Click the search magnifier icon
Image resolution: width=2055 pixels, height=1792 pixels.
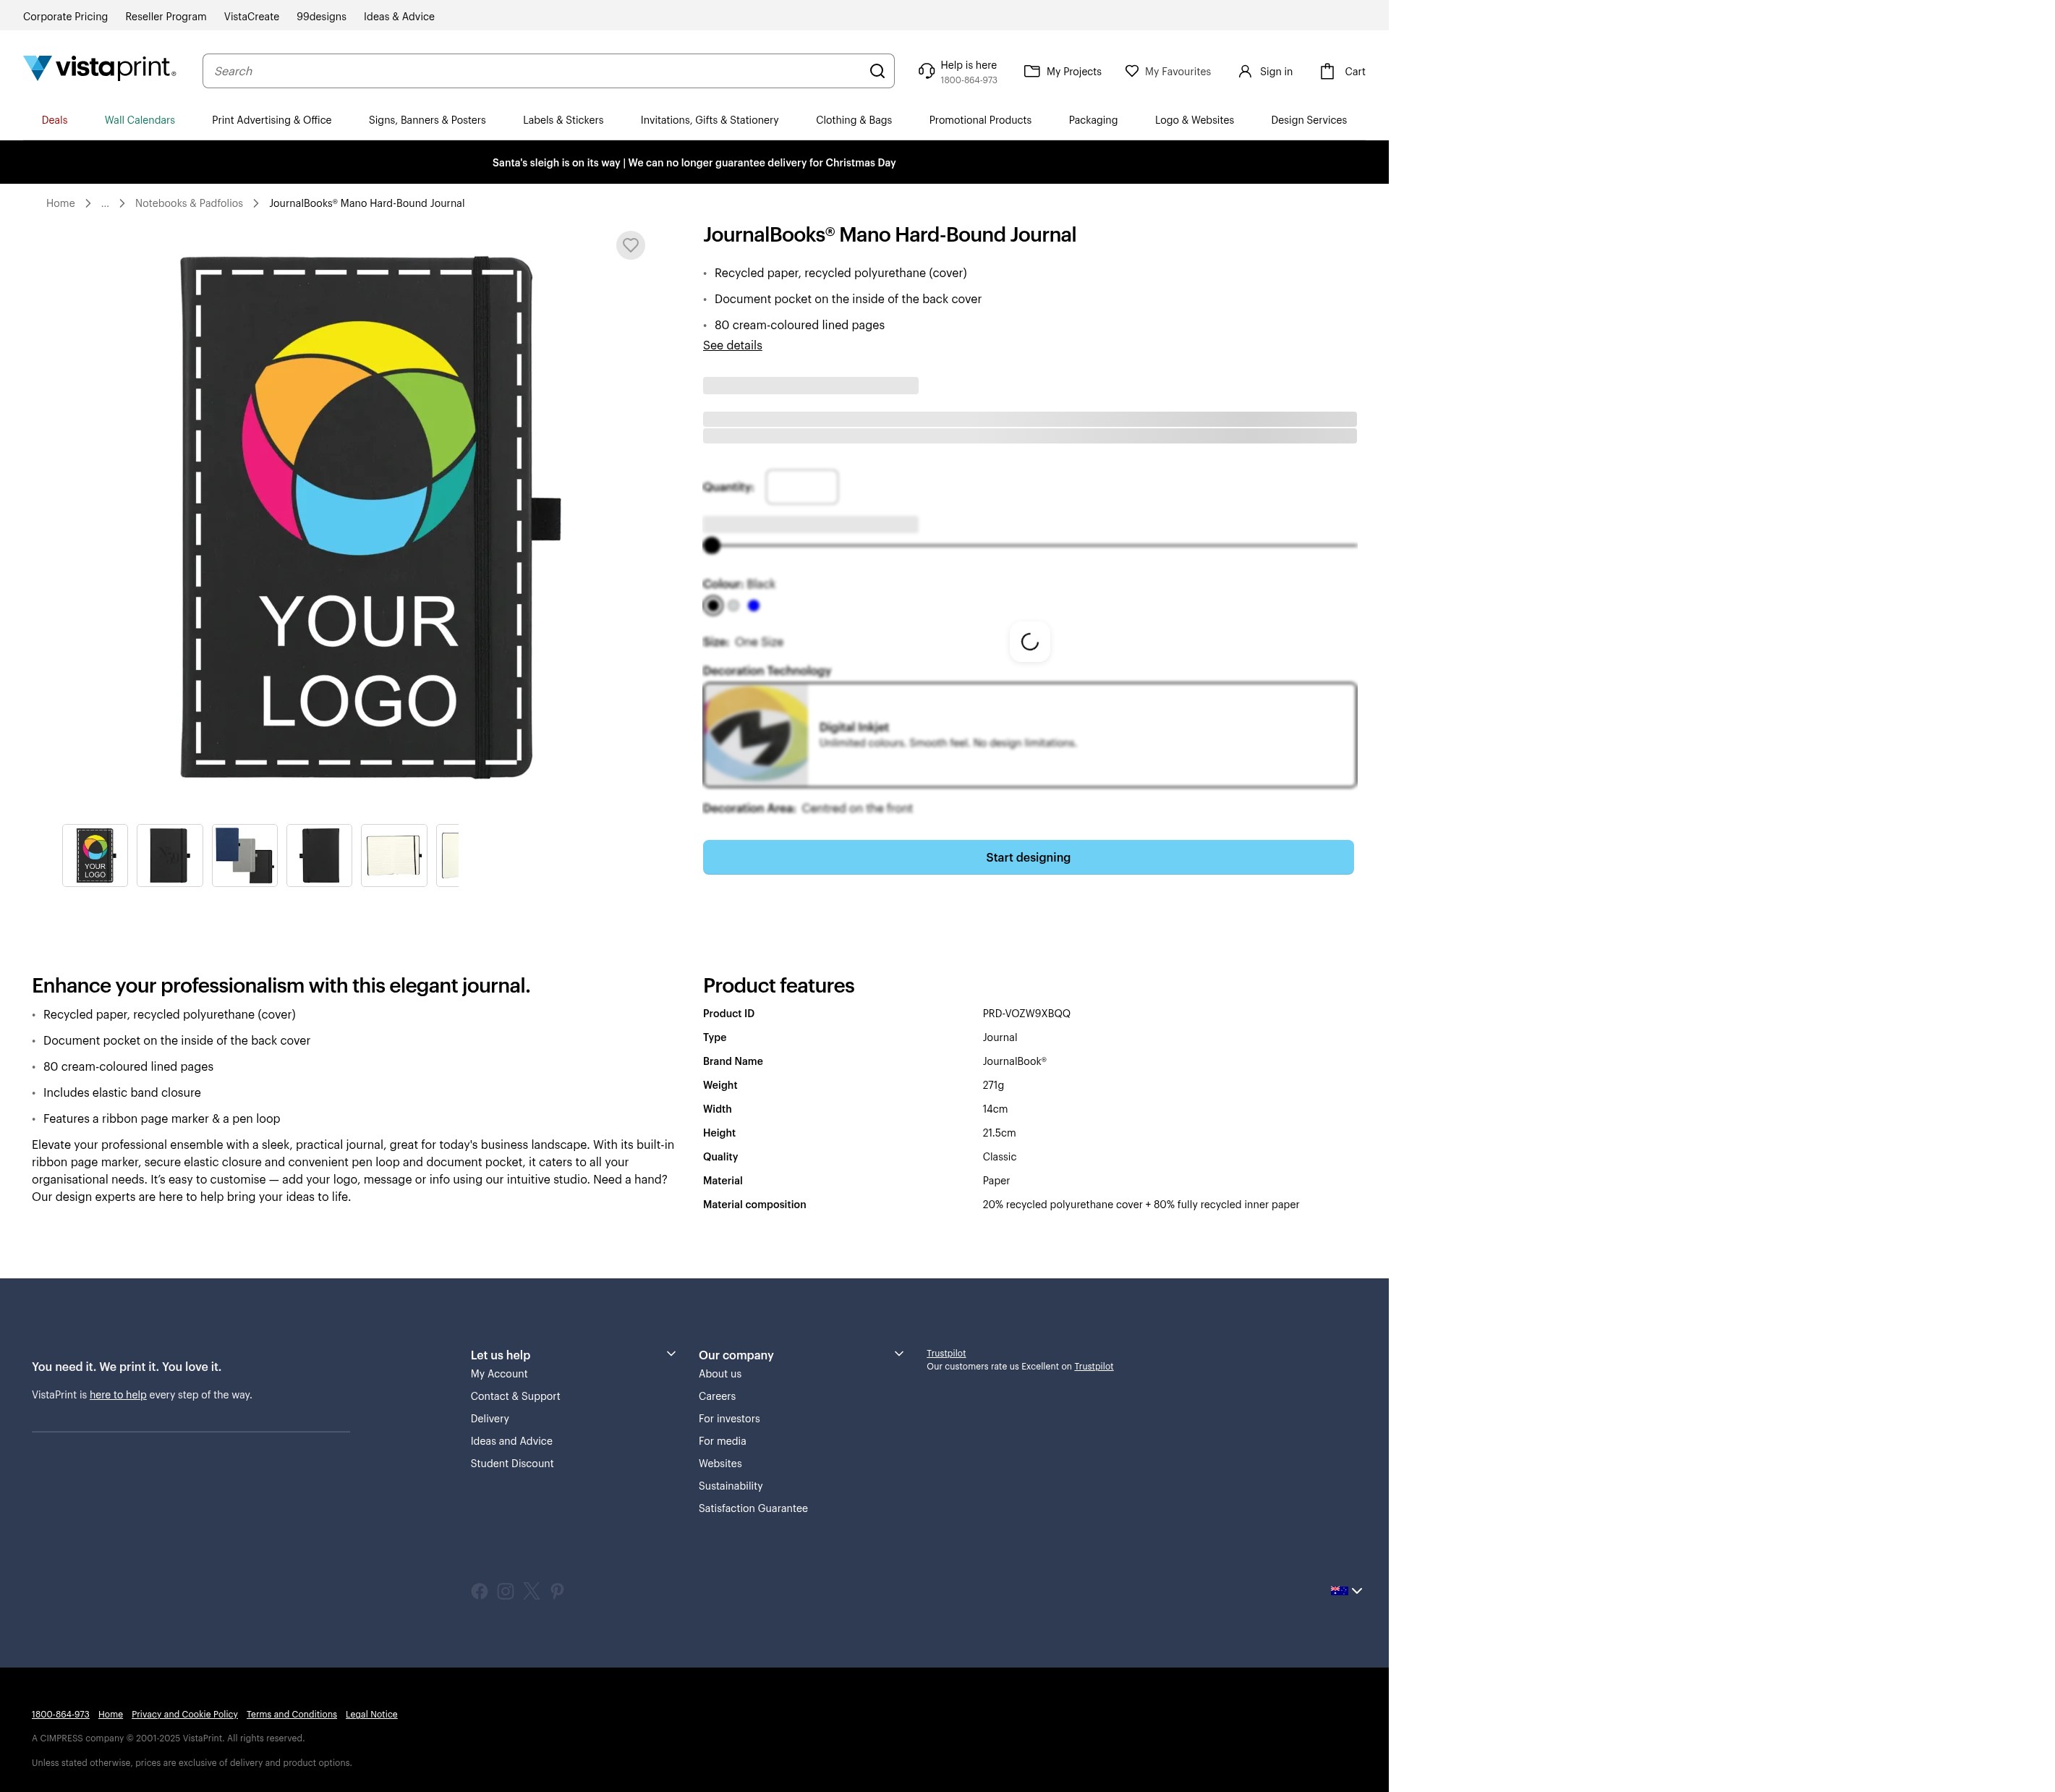point(877,71)
